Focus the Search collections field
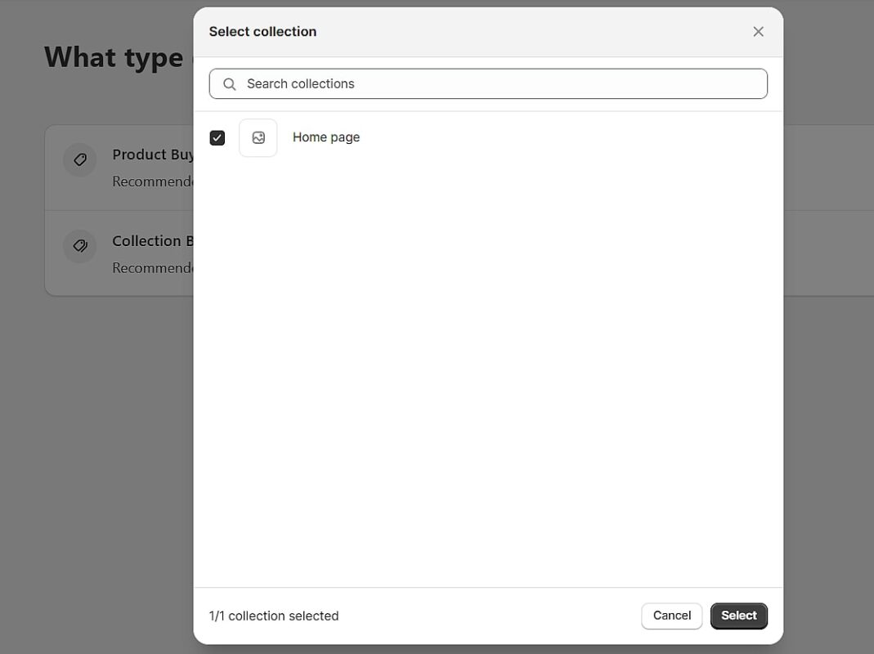This screenshot has height=654, width=874. click(x=488, y=83)
